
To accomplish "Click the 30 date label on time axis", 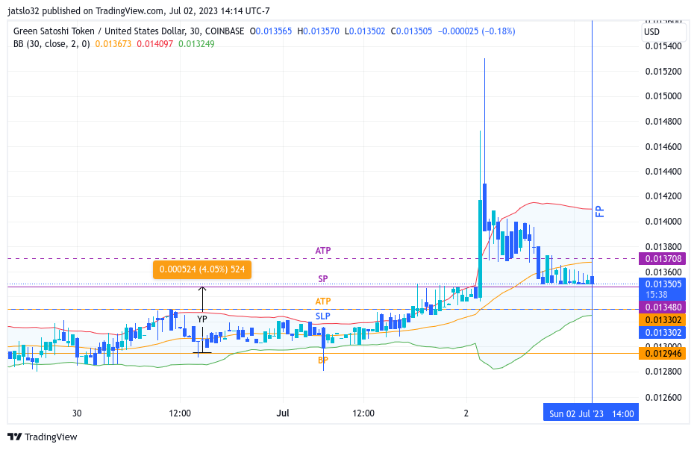I will click(x=77, y=413).
